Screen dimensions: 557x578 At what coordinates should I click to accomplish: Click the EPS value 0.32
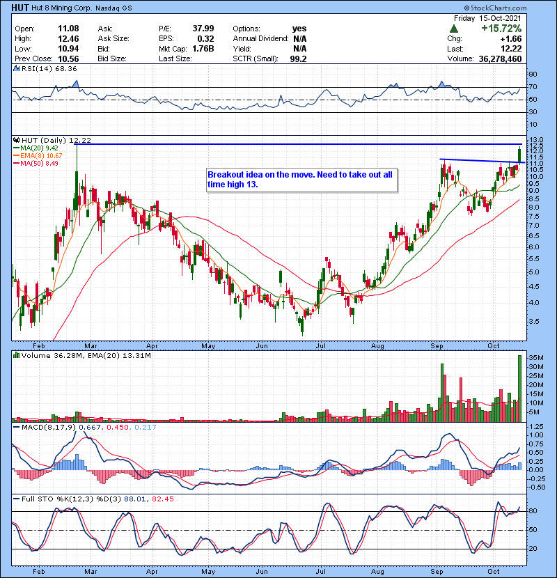click(205, 39)
